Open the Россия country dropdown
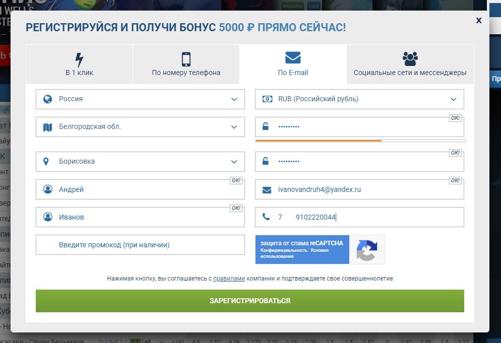The height and width of the screenshot is (343, 501). (140, 99)
